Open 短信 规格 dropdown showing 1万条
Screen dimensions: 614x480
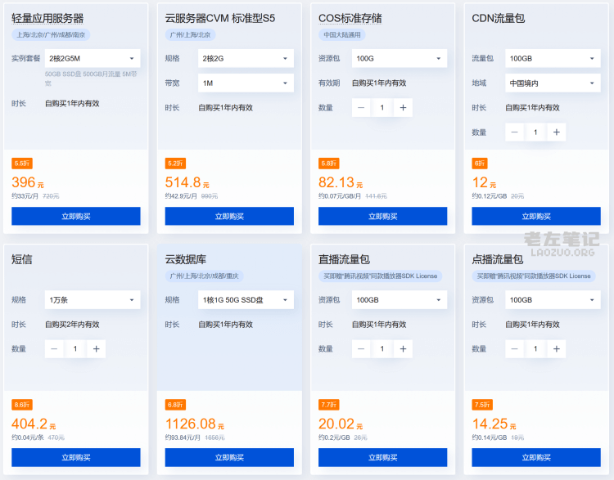pyautogui.click(x=92, y=300)
